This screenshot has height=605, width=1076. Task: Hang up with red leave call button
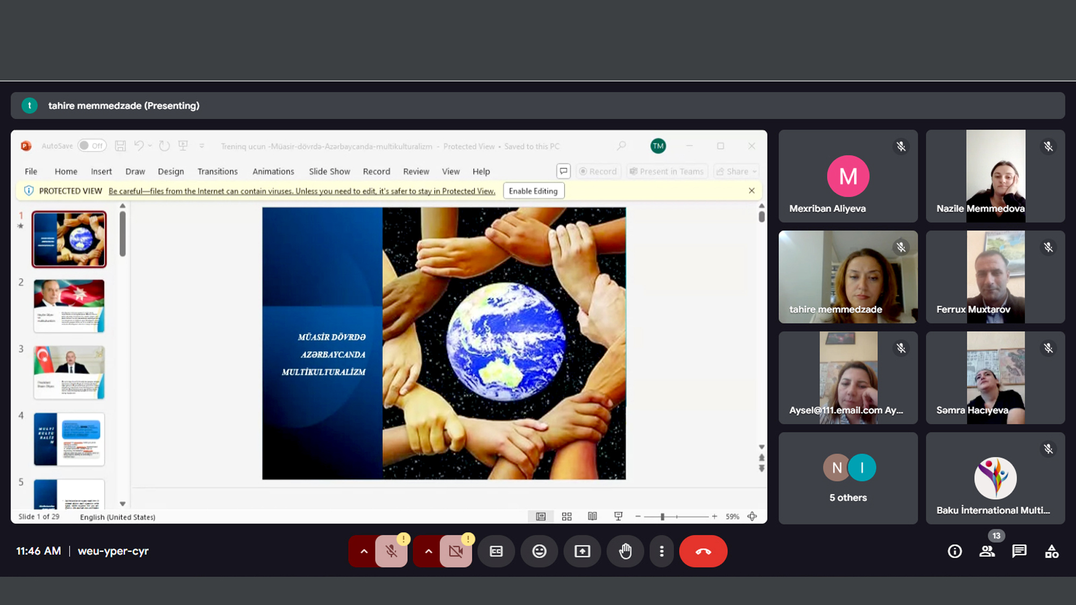[x=703, y=551]
